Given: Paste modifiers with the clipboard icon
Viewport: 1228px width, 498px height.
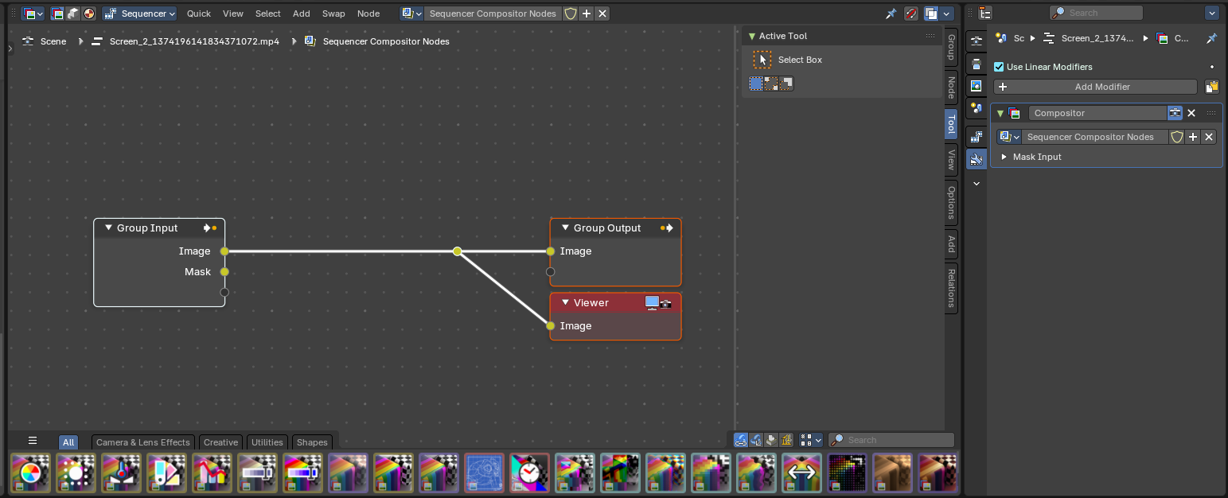Looking at the screenshot, I should point(1212,87).
